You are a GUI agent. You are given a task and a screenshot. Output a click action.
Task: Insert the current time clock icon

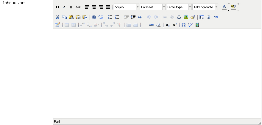[x=208, y=17]
